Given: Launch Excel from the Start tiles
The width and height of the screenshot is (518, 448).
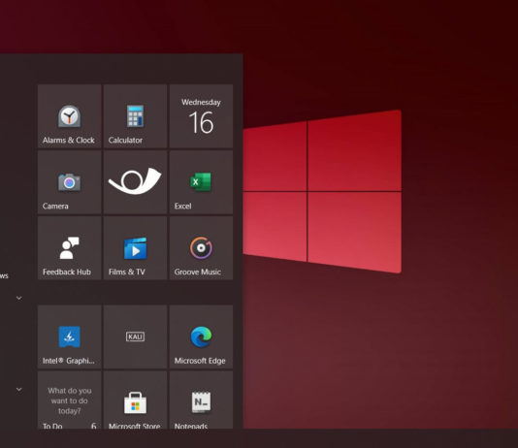Looking at the screenshot, I should coord(201,182).
